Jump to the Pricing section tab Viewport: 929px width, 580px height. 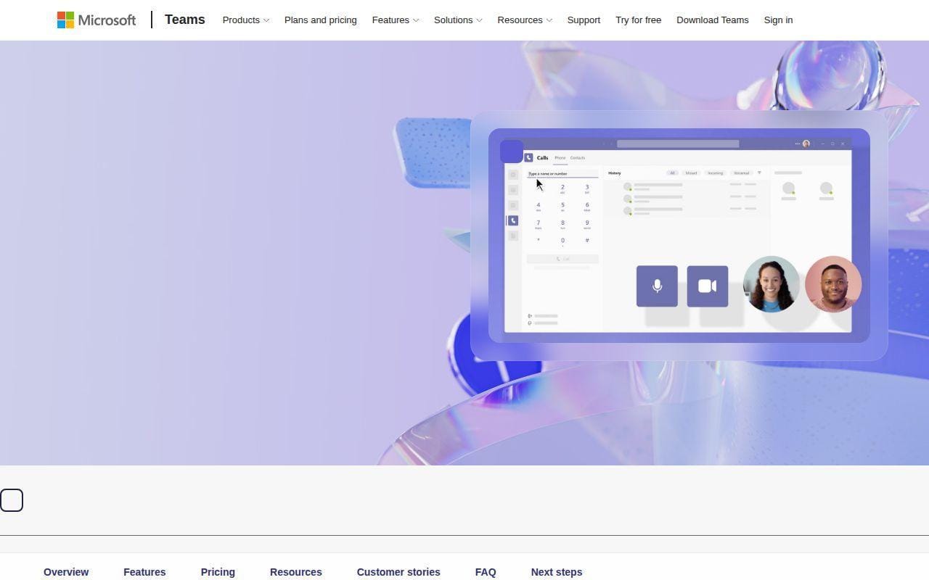(218, 572)
